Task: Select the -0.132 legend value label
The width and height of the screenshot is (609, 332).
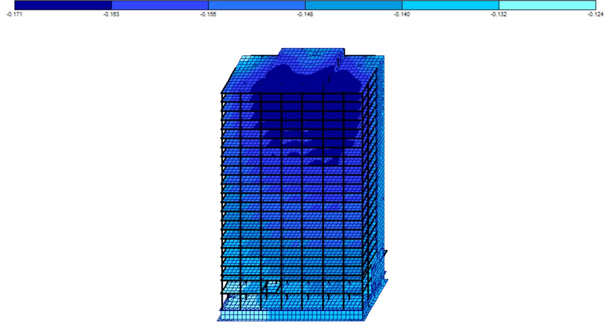Action: pos(499,14)
